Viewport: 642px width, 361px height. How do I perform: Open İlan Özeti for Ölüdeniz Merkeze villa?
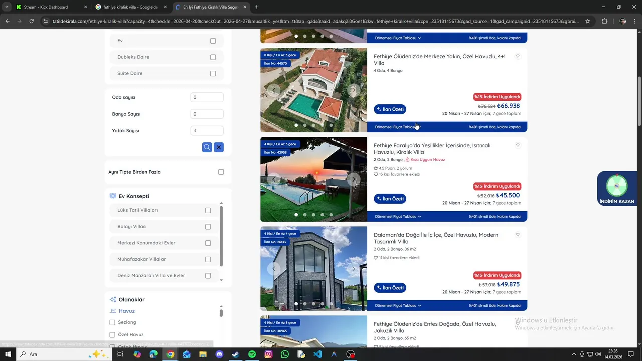click(390, 109)
